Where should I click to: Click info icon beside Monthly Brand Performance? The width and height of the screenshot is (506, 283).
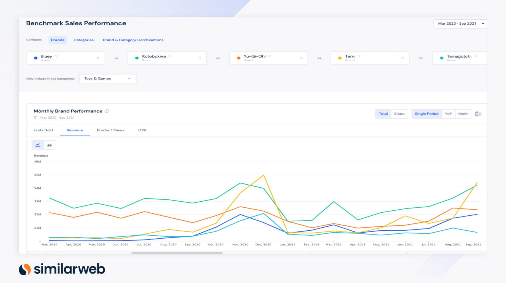pyautogui.click(x=107, y=111)
